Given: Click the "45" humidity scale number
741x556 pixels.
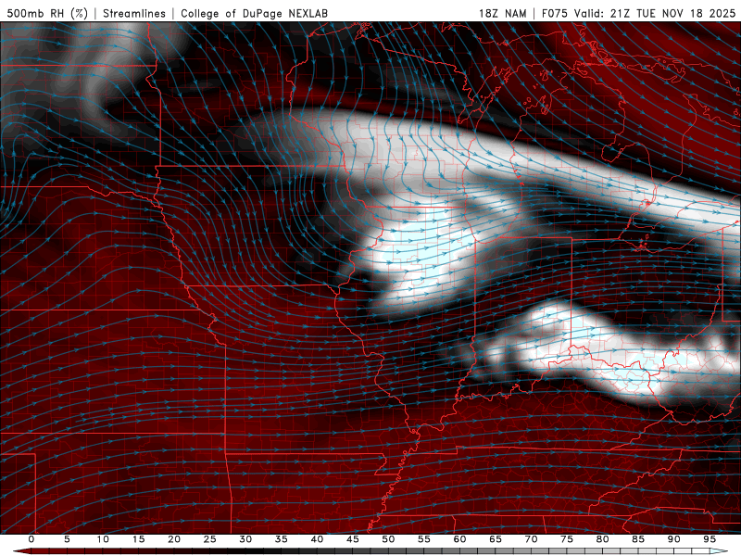Looking at the screenshot, I should click(353, 539).
